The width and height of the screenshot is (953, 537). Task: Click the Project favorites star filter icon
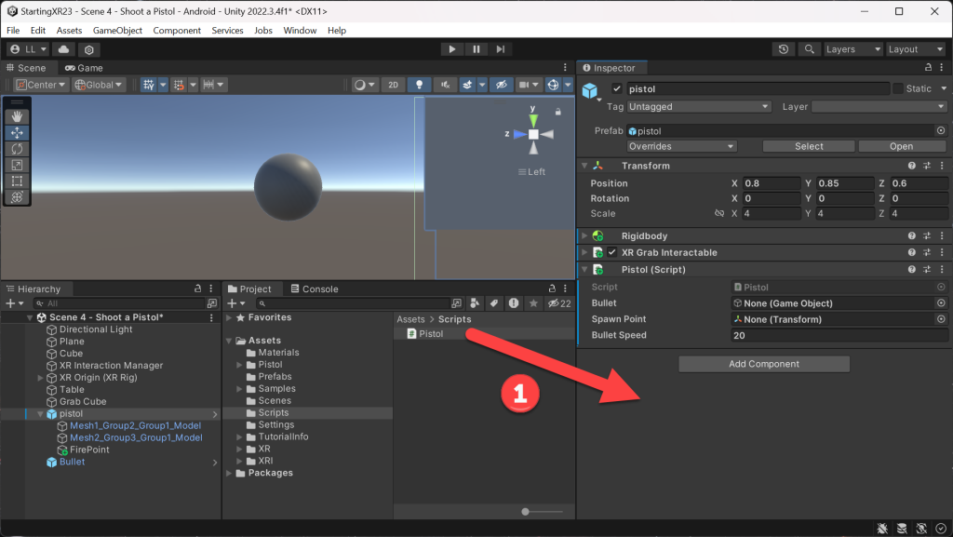click(x=533, y=303)
